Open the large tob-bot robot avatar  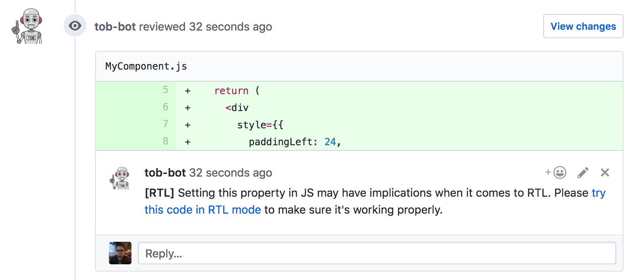tap(28, 26)
